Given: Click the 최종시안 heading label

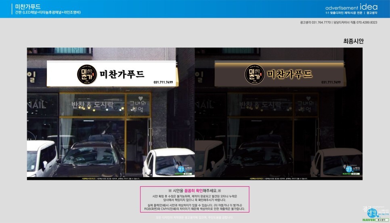Looking at the screenshot, I should pos(353,41).
